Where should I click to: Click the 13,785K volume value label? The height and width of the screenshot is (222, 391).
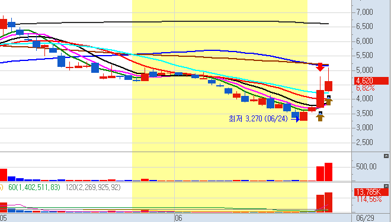(x=371, y=192)
